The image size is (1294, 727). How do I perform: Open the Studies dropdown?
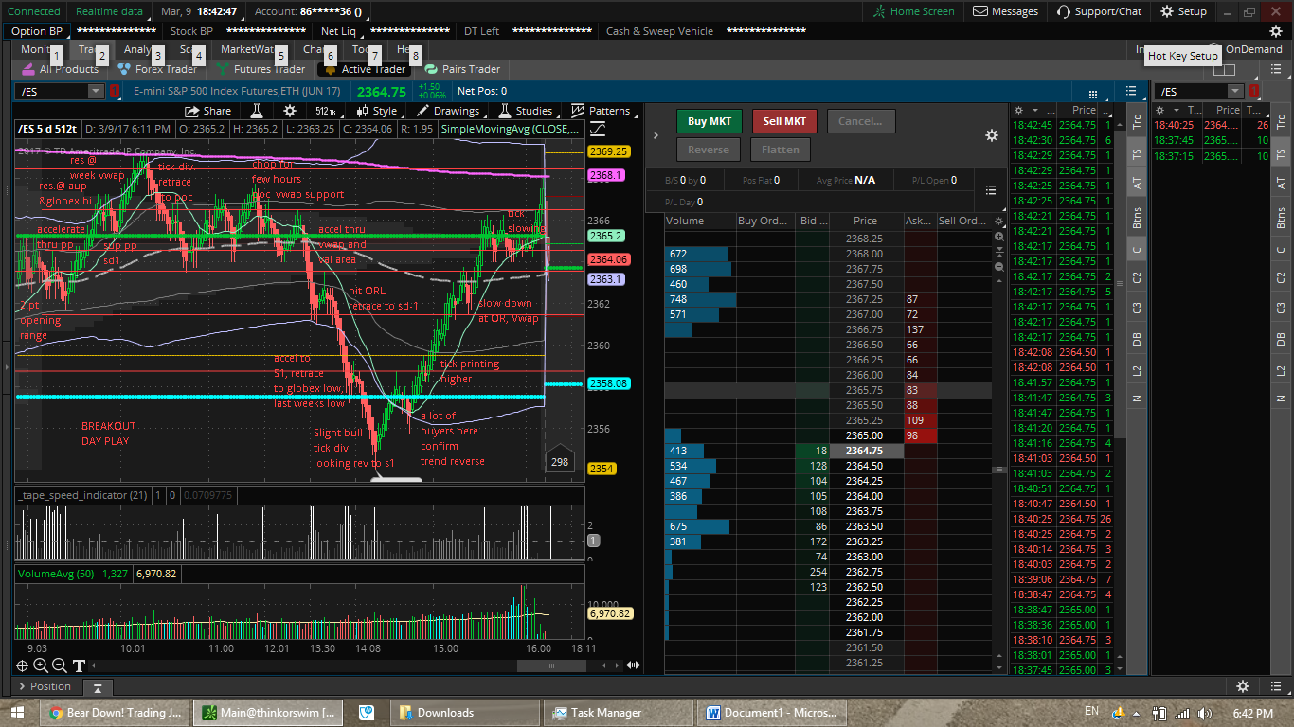[x=527, y=111]
